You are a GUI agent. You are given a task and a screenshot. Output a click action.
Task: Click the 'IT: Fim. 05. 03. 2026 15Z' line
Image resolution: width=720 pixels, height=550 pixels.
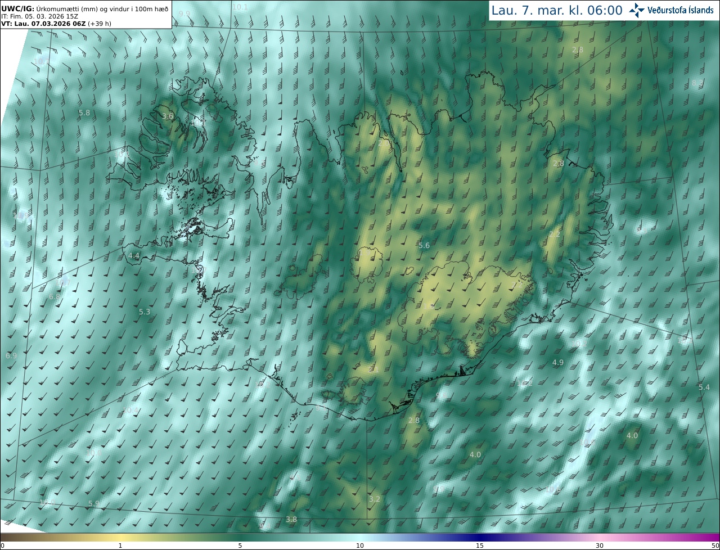point(39,16)
